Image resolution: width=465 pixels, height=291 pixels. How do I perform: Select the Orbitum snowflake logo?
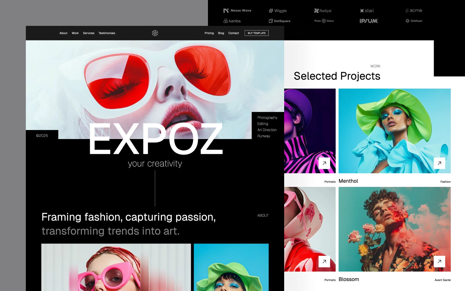click(414, 21)
